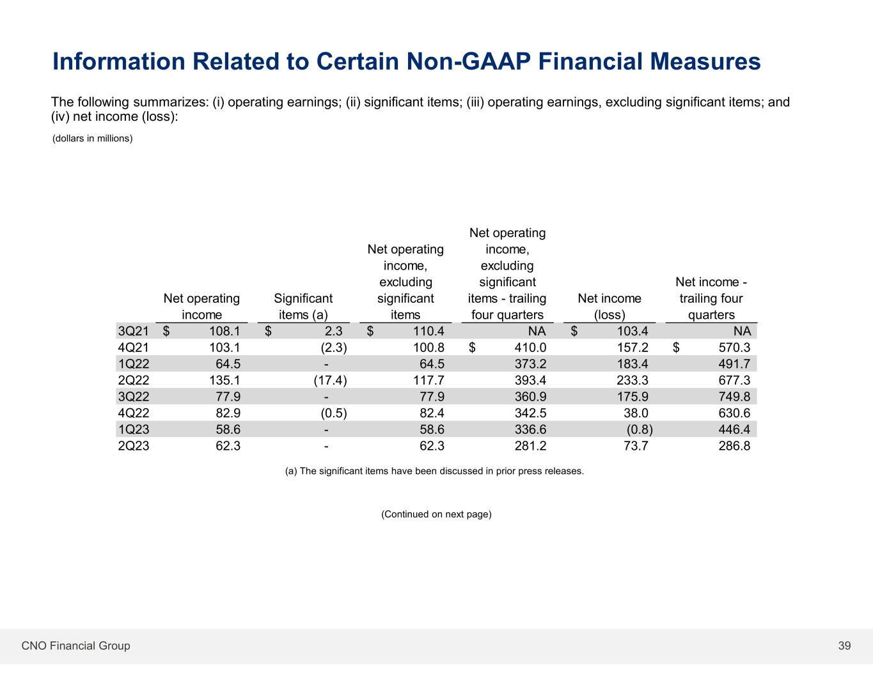Click footnote (a) about significant items
The height and width of the screenshot is (674, 873).
pos(434,471)
